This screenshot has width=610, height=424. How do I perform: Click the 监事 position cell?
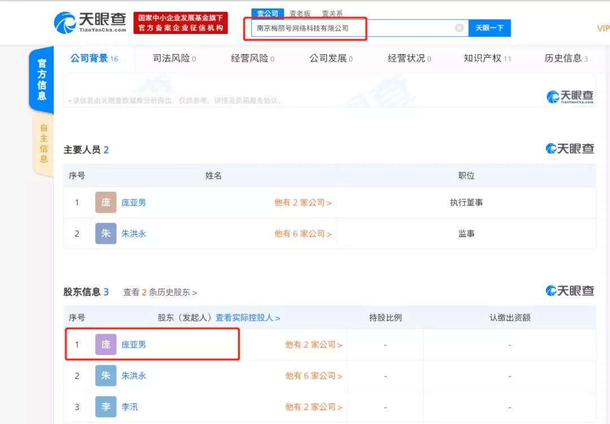[466, 233]
